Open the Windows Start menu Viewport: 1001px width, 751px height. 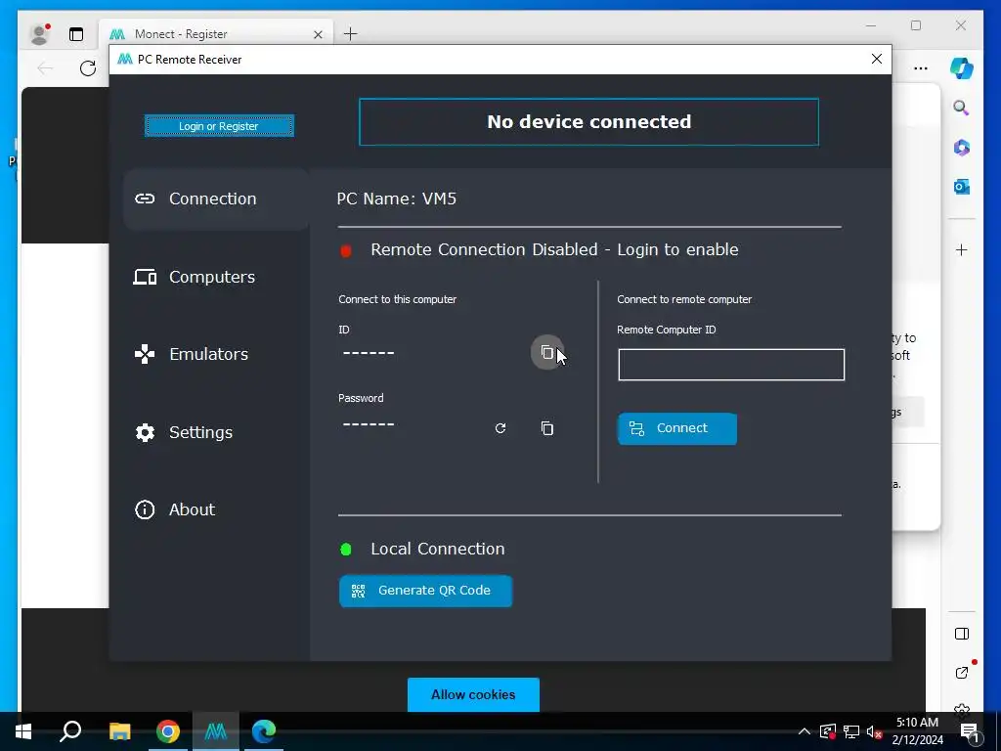pyautogui.click(x=23, y=731)
